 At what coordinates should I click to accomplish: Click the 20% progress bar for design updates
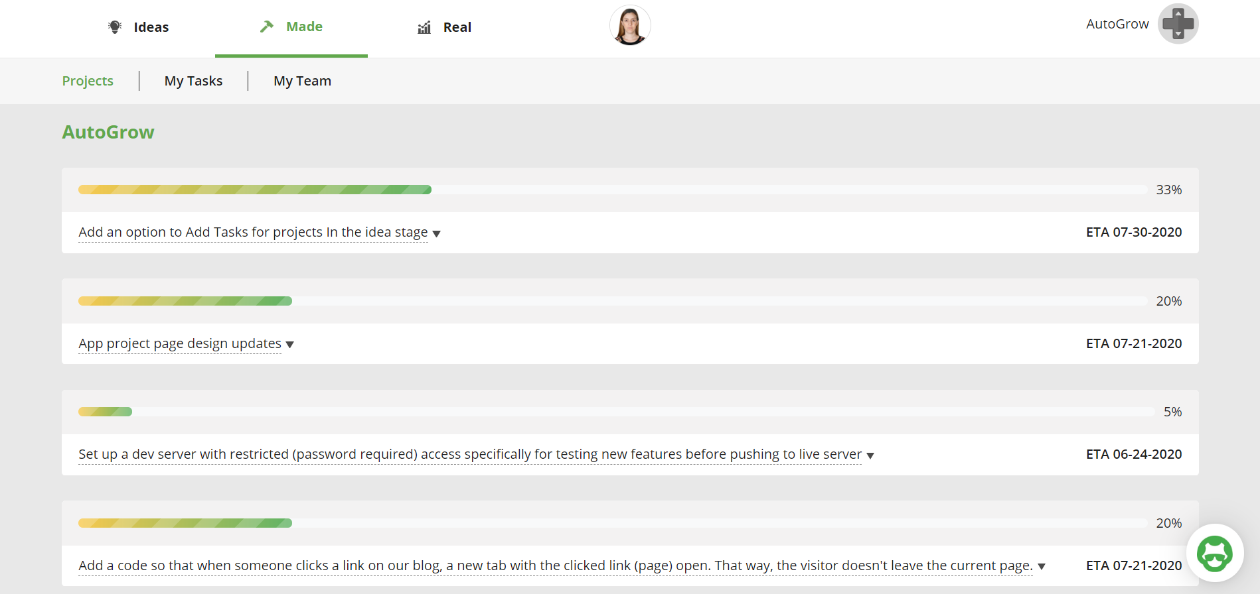click(x=613, y=301)
